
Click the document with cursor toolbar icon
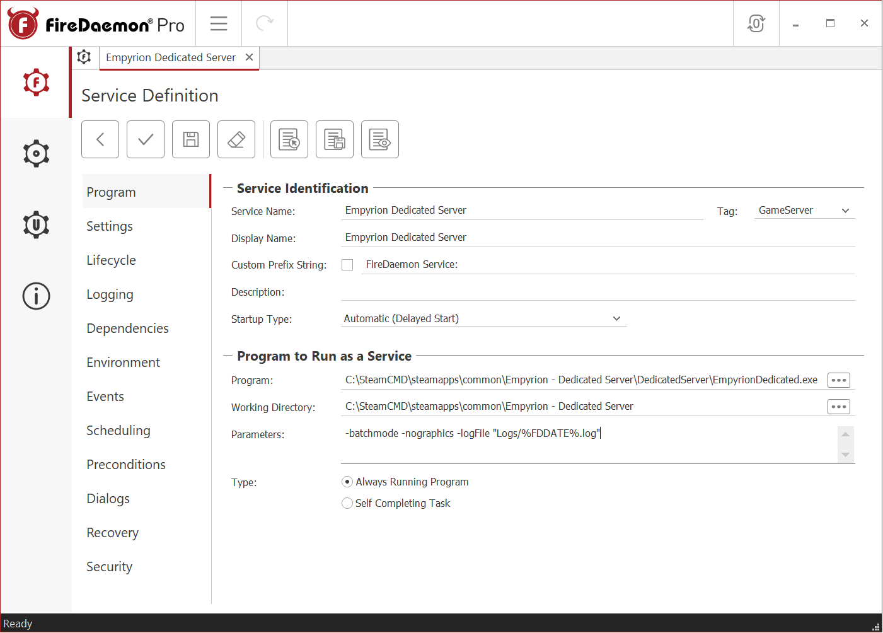(x=289, y=139)
